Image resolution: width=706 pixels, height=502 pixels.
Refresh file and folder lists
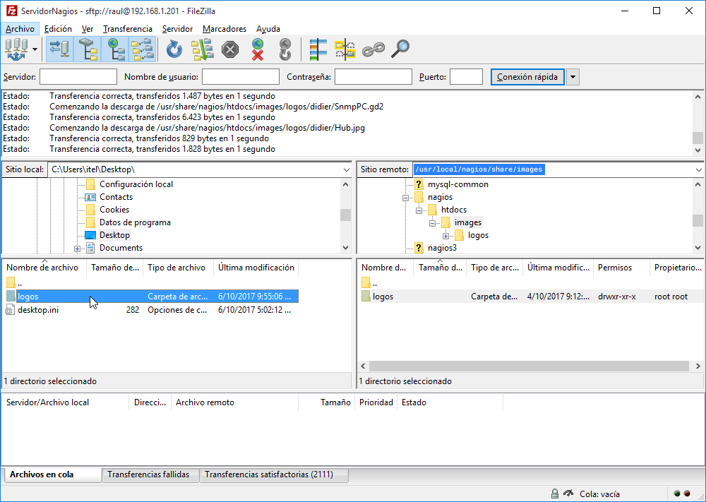174,49
